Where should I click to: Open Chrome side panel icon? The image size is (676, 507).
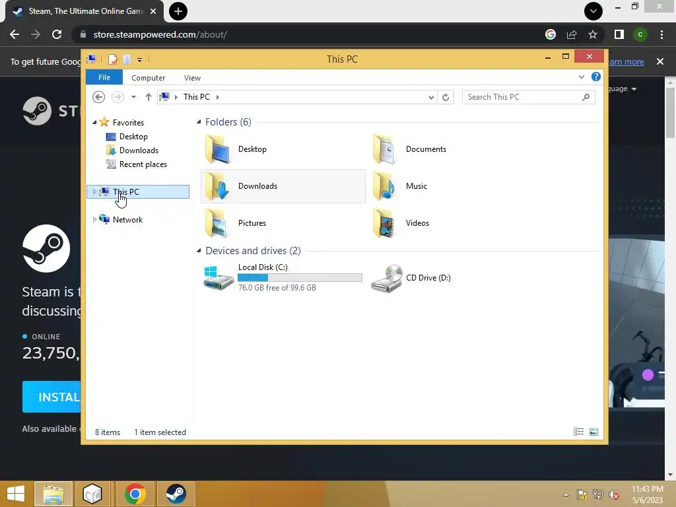pyautogui.click(x=619, y=34)
